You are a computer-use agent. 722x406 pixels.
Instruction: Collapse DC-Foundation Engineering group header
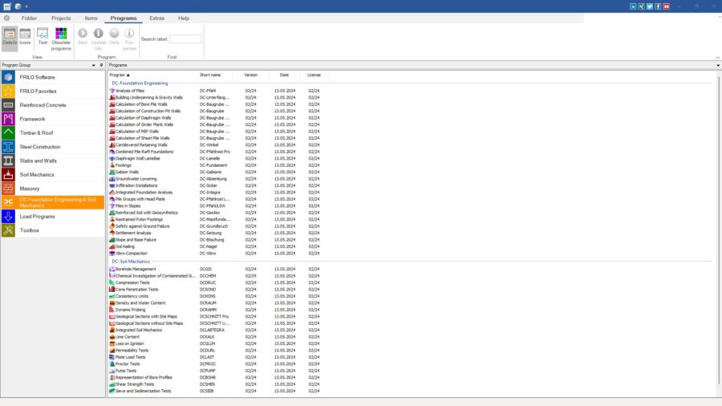140,83
